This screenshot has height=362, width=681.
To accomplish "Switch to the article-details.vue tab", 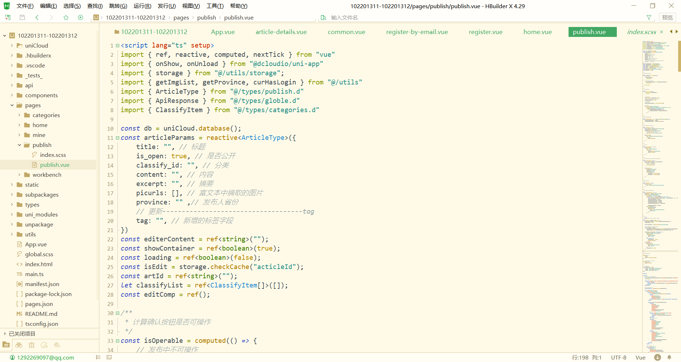I will pyautogui.click(x=281, y=32).
